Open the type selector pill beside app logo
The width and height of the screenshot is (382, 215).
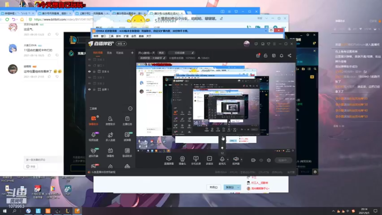[x=121, y=44]
